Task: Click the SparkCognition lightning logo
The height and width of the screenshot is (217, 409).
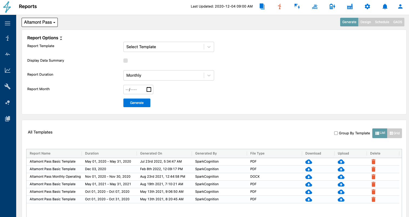Action: tap(7, 7)
